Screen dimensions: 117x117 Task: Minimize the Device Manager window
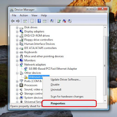point(89,9)
